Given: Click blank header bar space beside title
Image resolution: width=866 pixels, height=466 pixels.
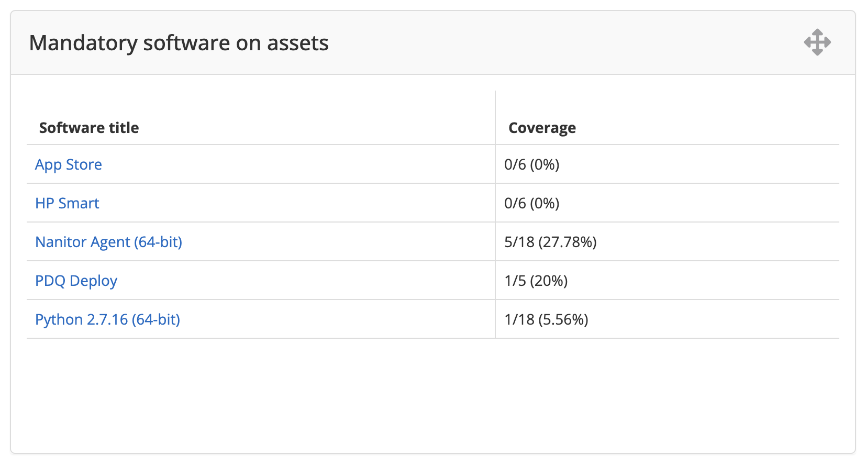Looking at the screenshot, I should click(550, 43).
